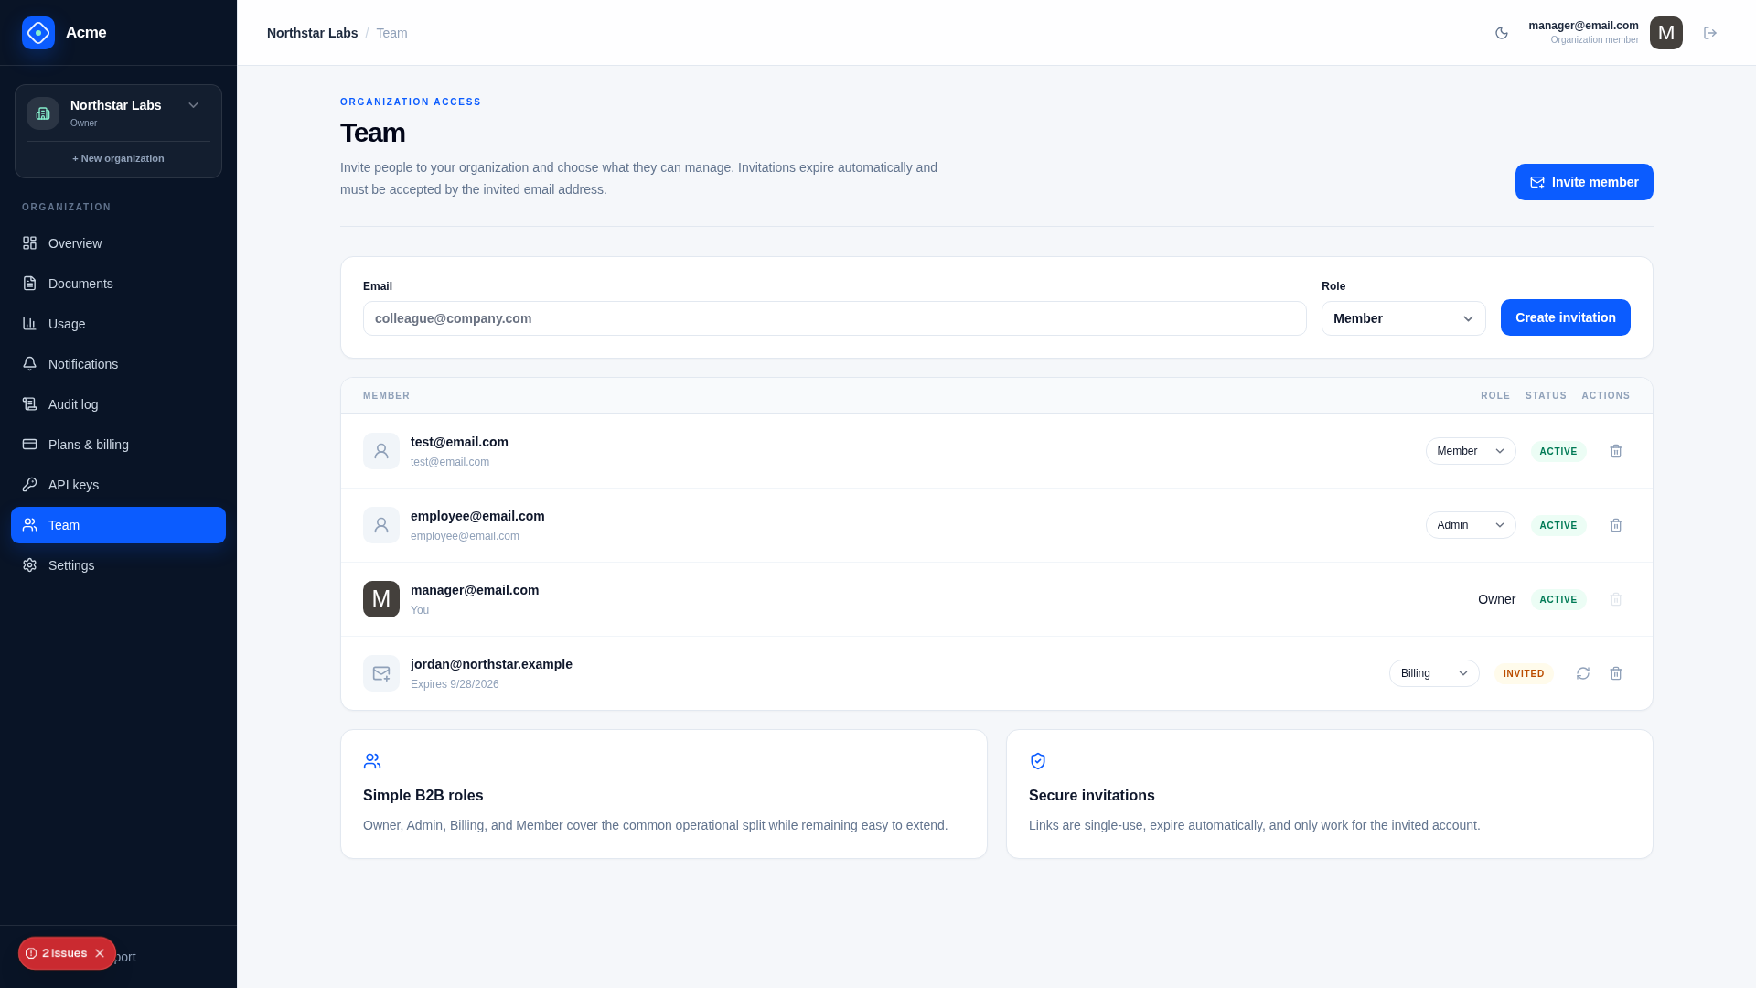The width and height of the screenshot is (1756, 988).
Task: Delete test@email.com member with trash icon
Action: 1616,451
